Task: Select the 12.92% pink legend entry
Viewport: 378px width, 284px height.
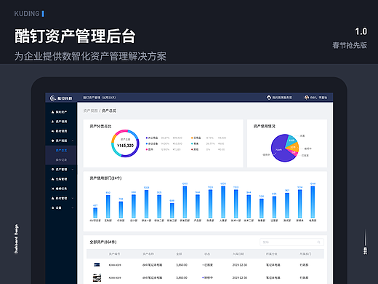Action: [x=163, y=149]
